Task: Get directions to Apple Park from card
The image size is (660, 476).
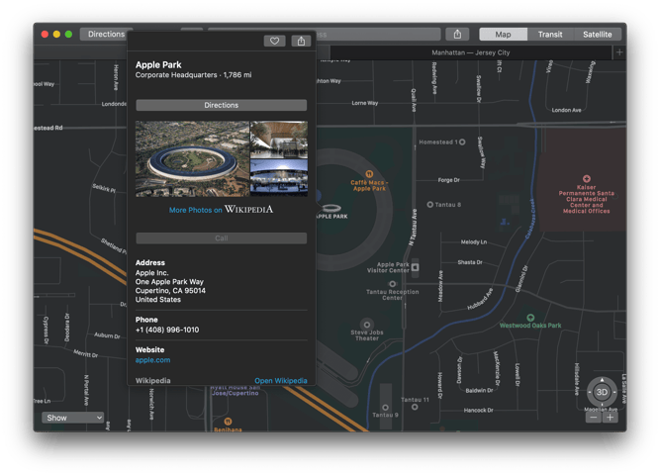Action: click(222, 105)
